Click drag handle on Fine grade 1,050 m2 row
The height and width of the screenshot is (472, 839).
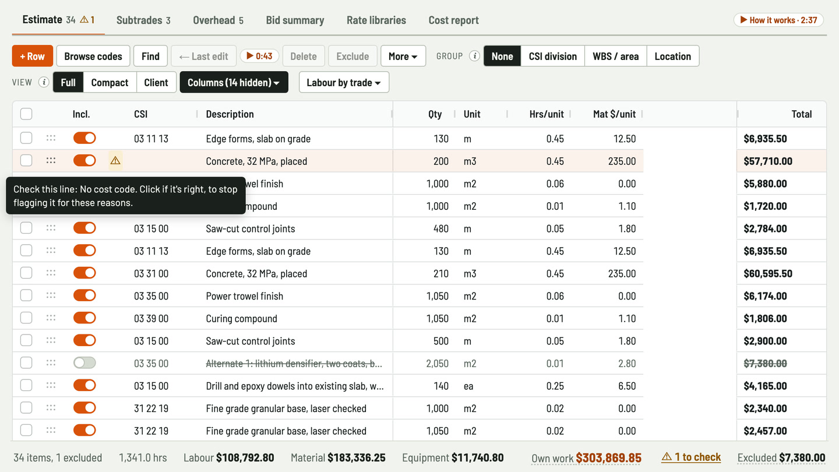tap(51, 431)
